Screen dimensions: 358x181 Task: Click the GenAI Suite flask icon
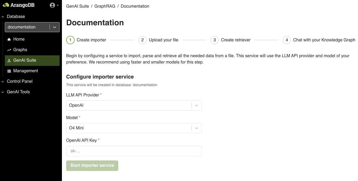(9, 60)
